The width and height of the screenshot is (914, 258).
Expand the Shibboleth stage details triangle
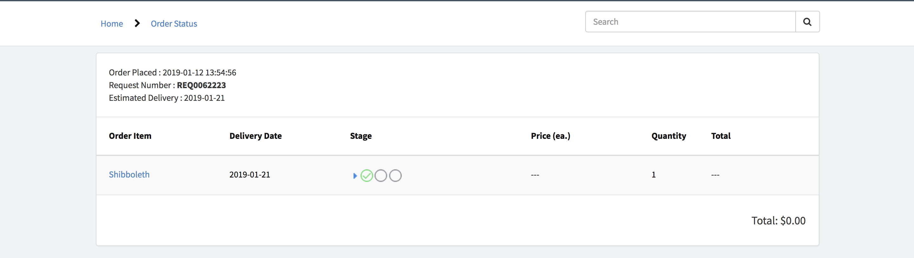pos(355,176)
